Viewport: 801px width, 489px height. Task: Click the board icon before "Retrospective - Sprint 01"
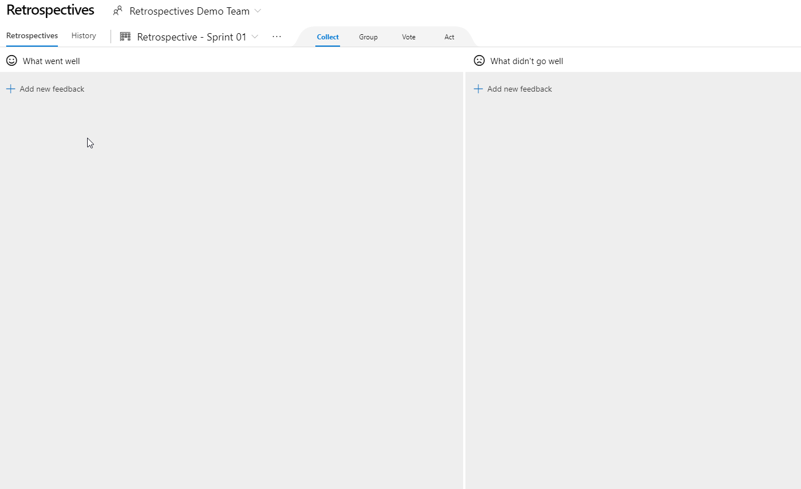(125, 36)
